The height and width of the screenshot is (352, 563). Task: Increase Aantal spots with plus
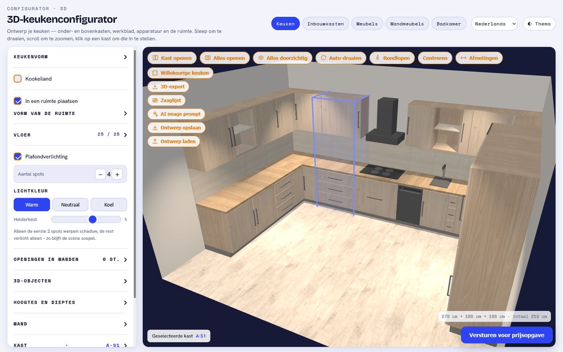[x=117, y=174]
